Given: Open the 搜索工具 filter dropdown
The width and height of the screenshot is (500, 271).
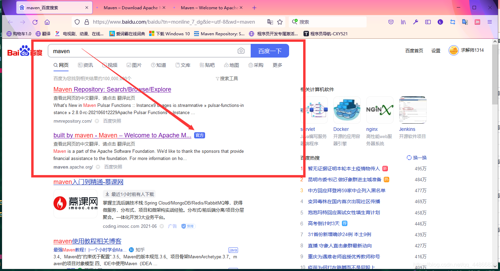Looking at the screenshot, I should point(227,78).
